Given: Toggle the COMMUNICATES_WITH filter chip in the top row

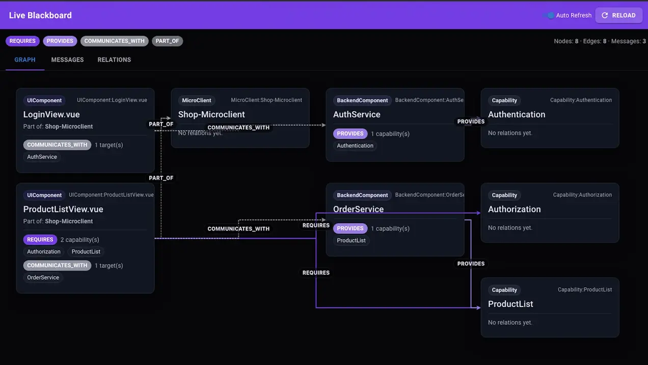Looking at the screenshot, I should (114, 41).
